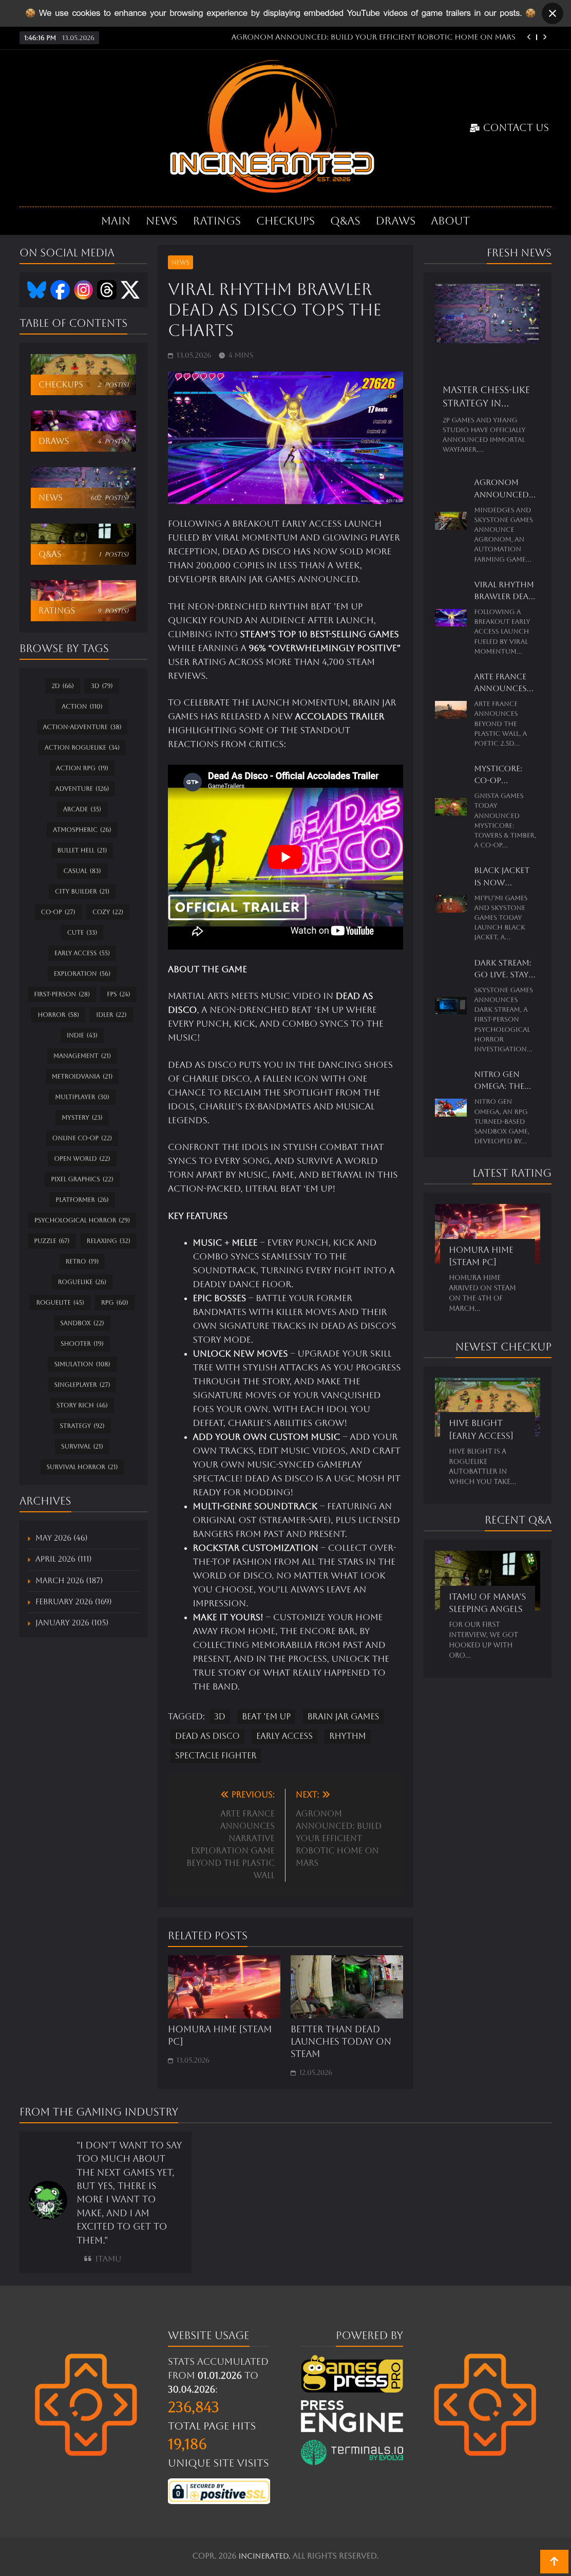Image resolution: width=571 pixels, height=2576 pixels.
Task: Open the Bluesky social profile
Action: tap(37, 290)
